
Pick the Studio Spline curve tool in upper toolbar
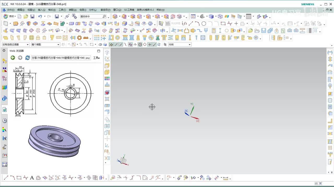pos(230,23)
